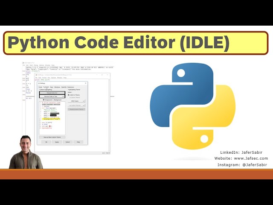This screenshot has height=205, width=273.
Task: Open the 'Normal Code or Text' dropdown
Action: click(52, 97)
